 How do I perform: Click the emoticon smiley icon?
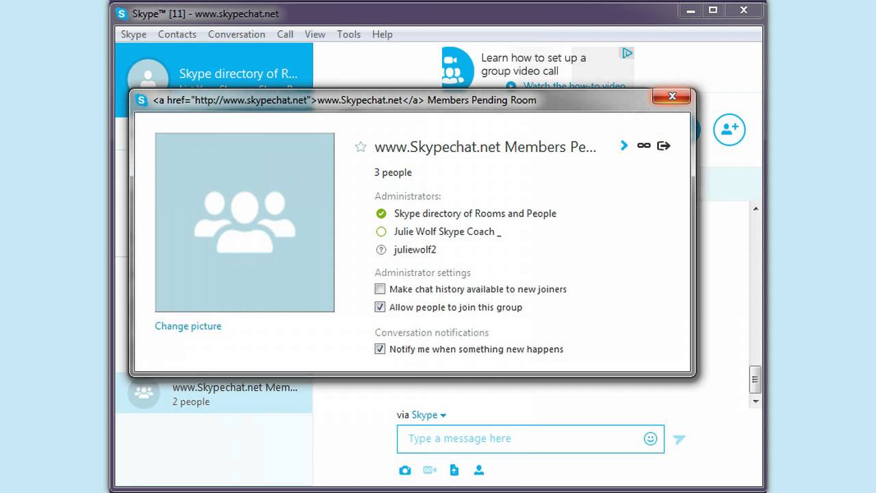pos(650,439)
